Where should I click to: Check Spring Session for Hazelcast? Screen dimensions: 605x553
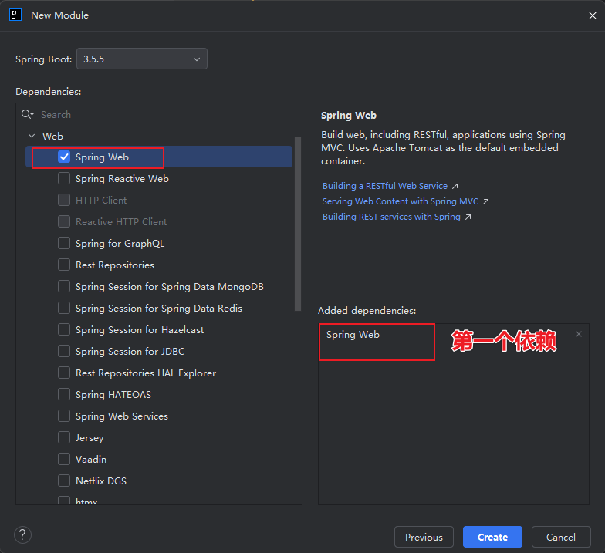64,330
